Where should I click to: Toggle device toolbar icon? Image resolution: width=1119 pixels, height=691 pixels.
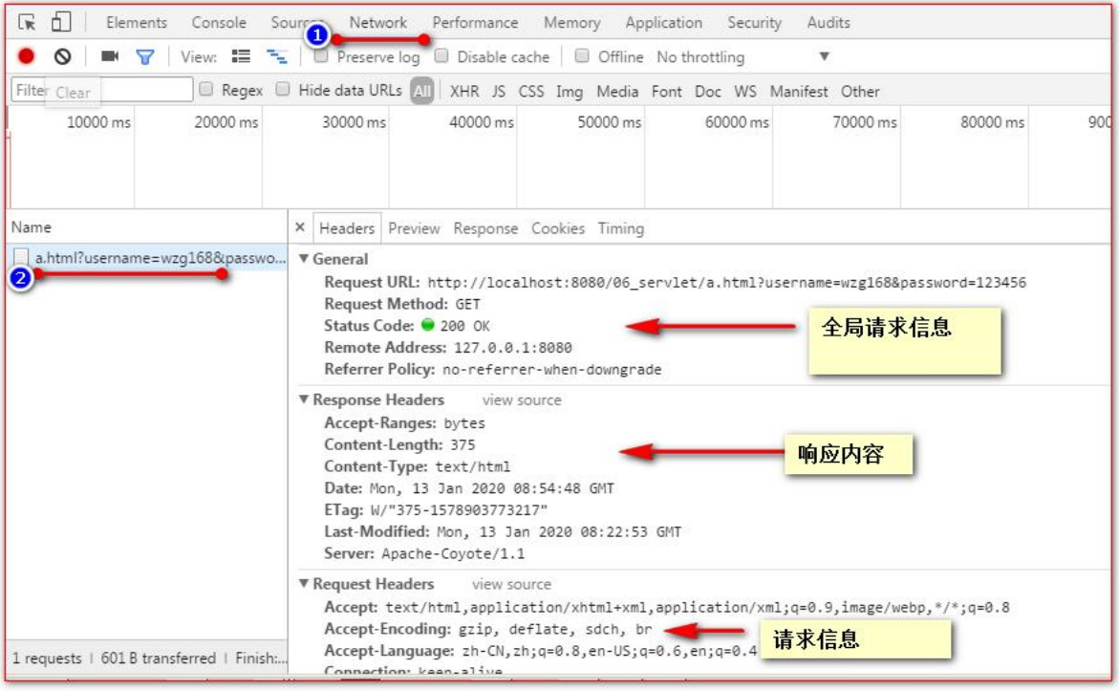click(60, 22)
